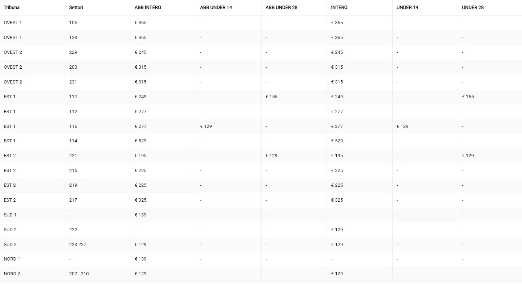This screenshot has height=284, width=522.
Task: Click the UNDER 28 column header
Action: (473, 7)
